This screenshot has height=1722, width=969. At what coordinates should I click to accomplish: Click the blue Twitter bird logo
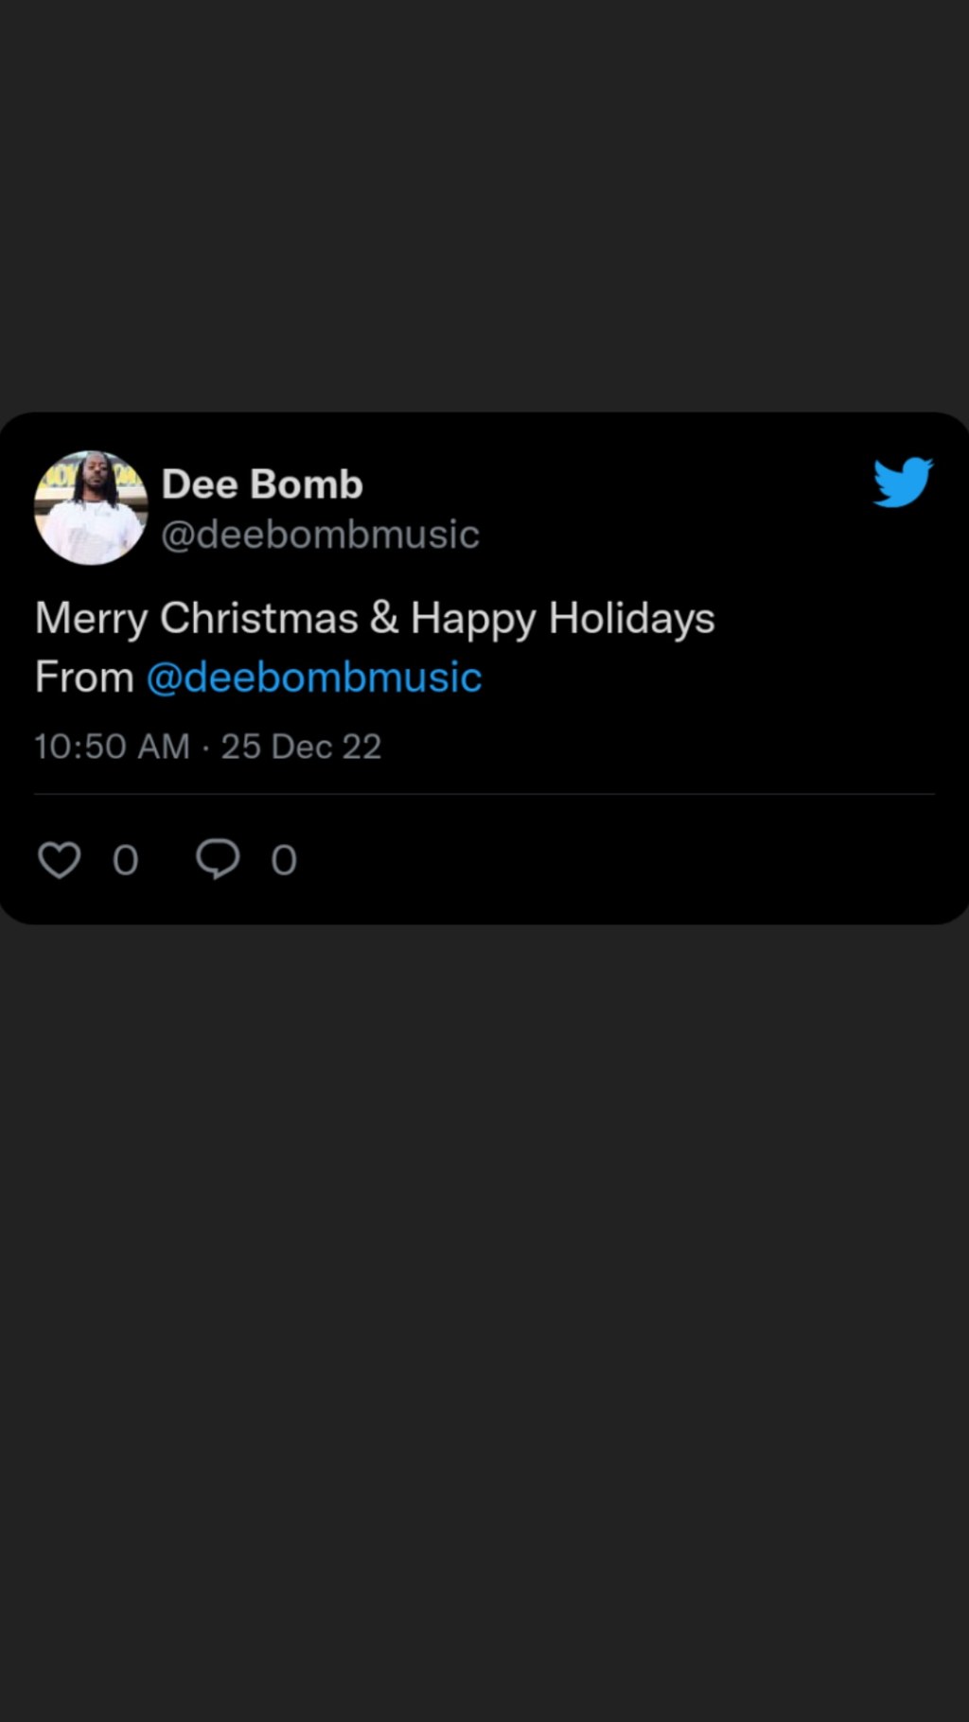(x=902, y=483)
